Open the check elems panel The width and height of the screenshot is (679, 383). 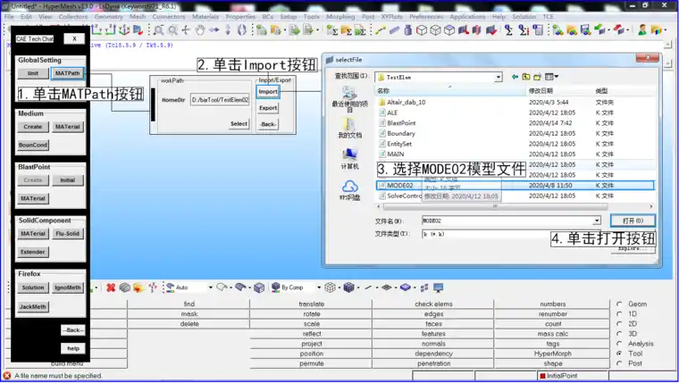point(433,304)
